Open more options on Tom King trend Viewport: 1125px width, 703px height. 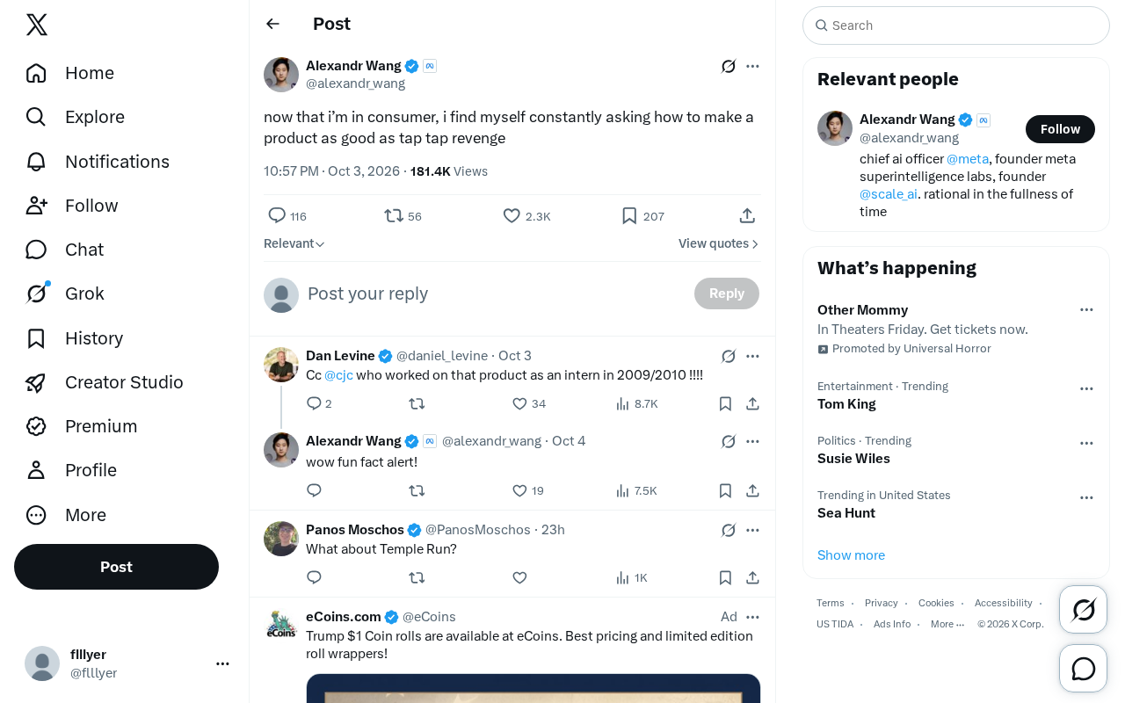tap(1086, 388)
